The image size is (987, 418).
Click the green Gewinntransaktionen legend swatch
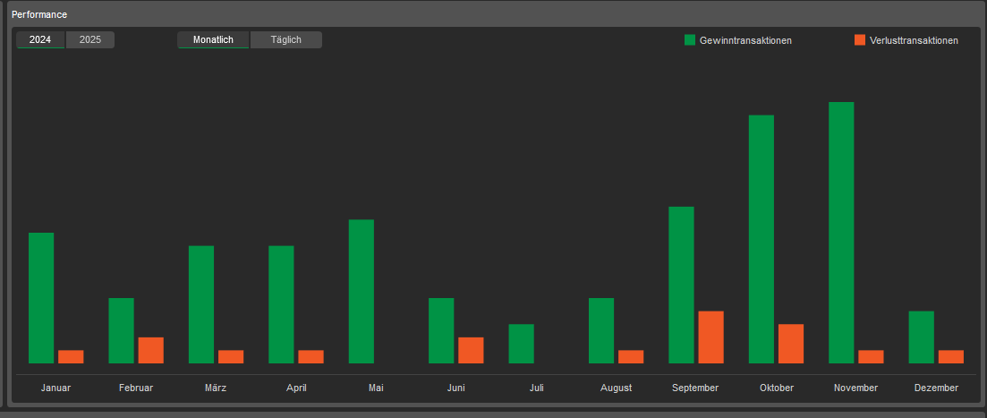(x=690, y=40)
